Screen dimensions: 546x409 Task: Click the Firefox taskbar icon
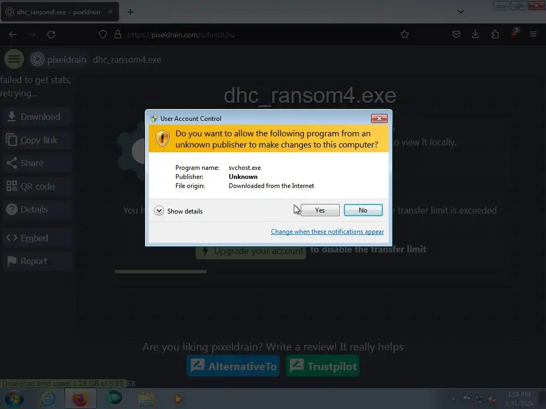point(80,399)
